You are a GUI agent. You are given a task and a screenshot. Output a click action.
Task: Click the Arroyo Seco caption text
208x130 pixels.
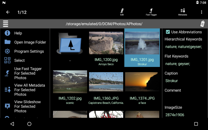pyautogui.click(x=106, y=64)
